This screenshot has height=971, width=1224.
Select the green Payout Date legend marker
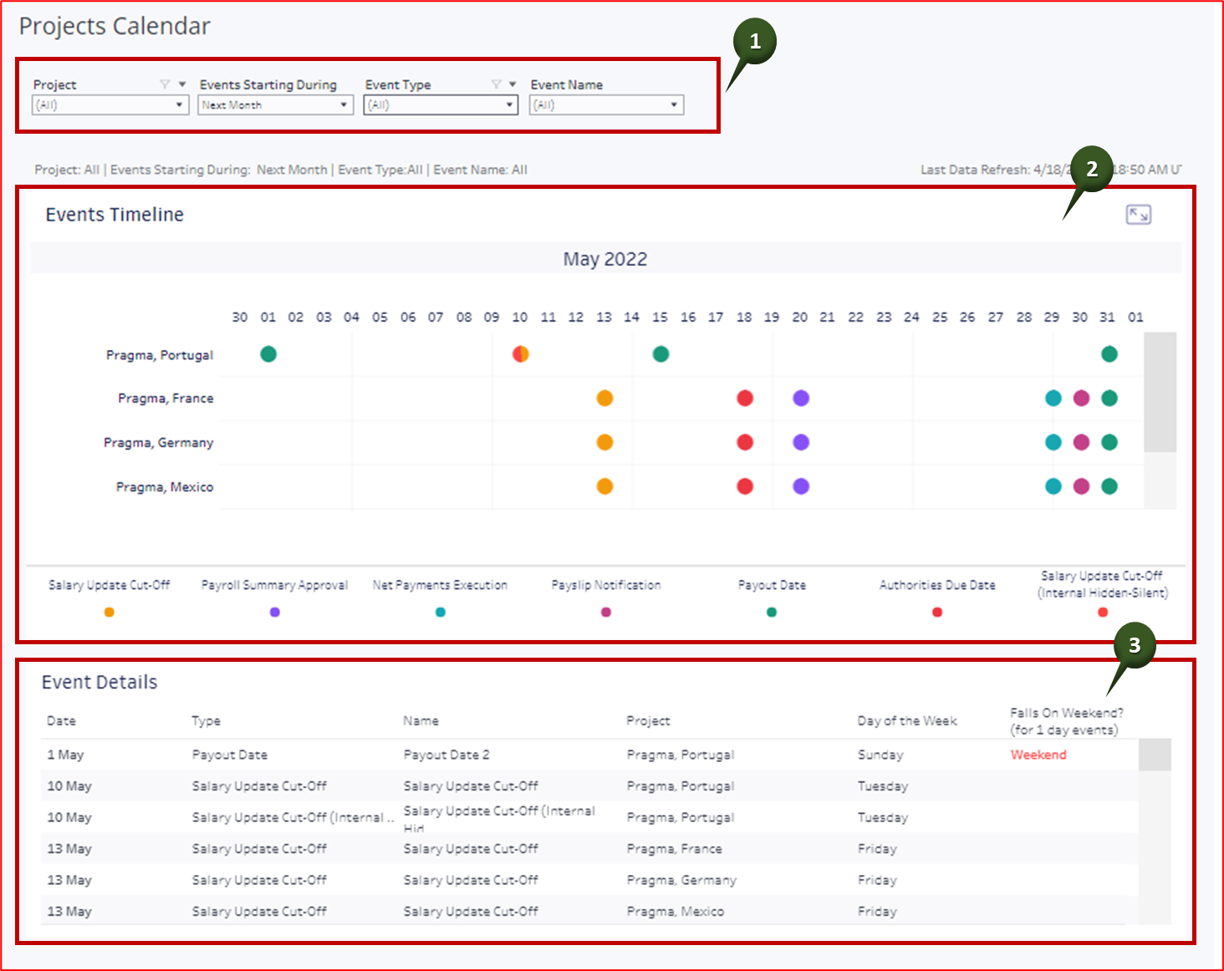pos(771,612)
